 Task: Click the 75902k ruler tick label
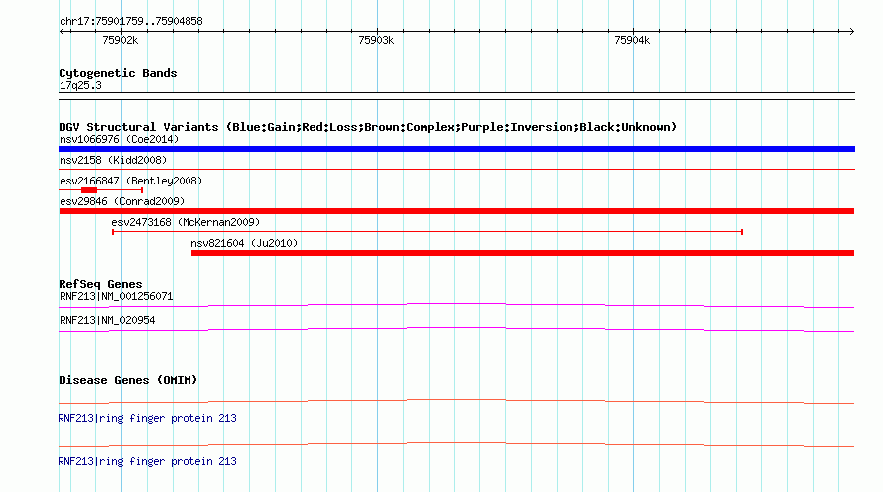120,40
